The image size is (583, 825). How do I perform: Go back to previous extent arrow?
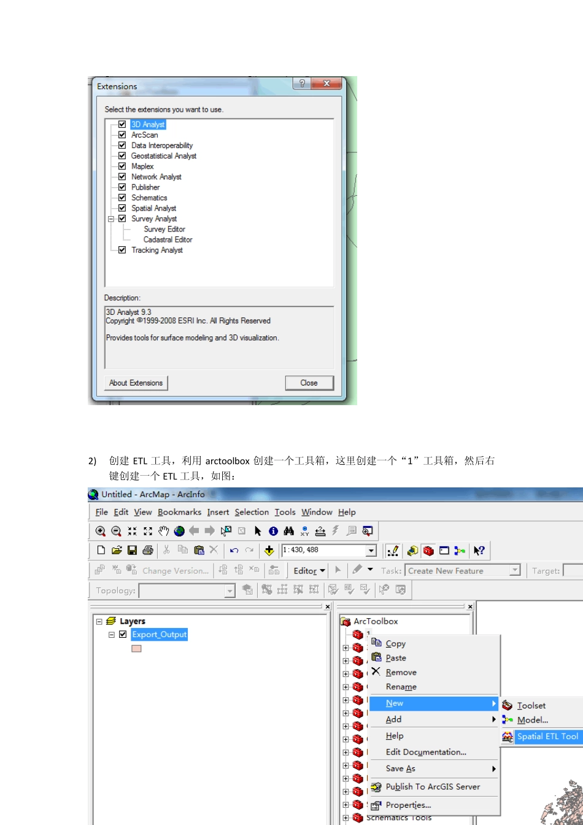(x=195, y=531)
